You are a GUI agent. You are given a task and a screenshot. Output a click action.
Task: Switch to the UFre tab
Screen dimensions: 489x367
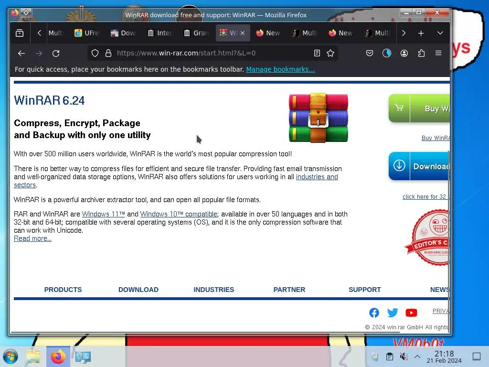click(x=87, y=33)
